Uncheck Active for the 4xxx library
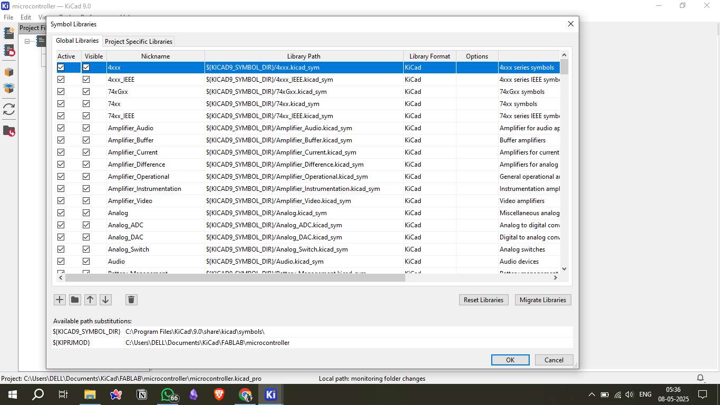 pyautogui.click(x=61, y=67)
